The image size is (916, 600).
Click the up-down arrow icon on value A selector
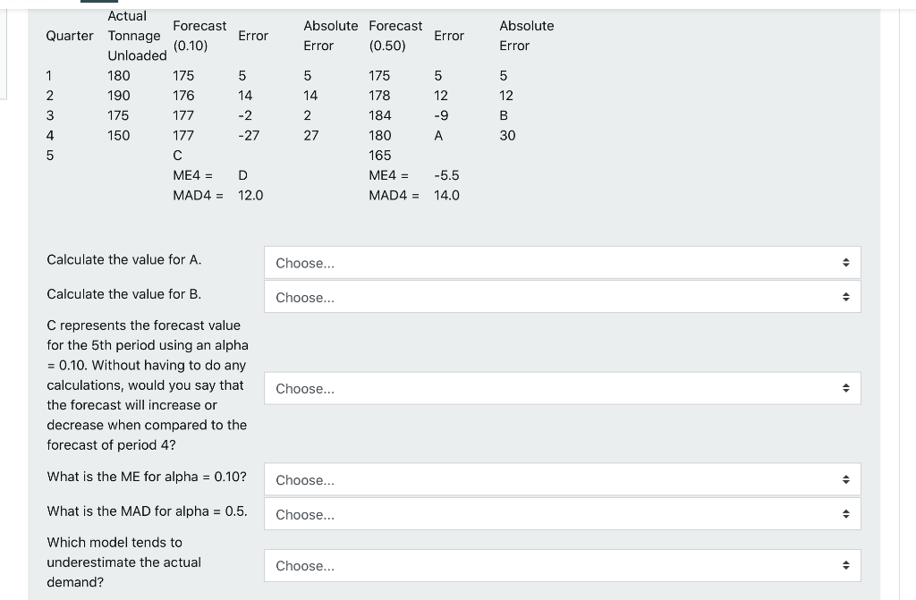[x=845, y=262]
